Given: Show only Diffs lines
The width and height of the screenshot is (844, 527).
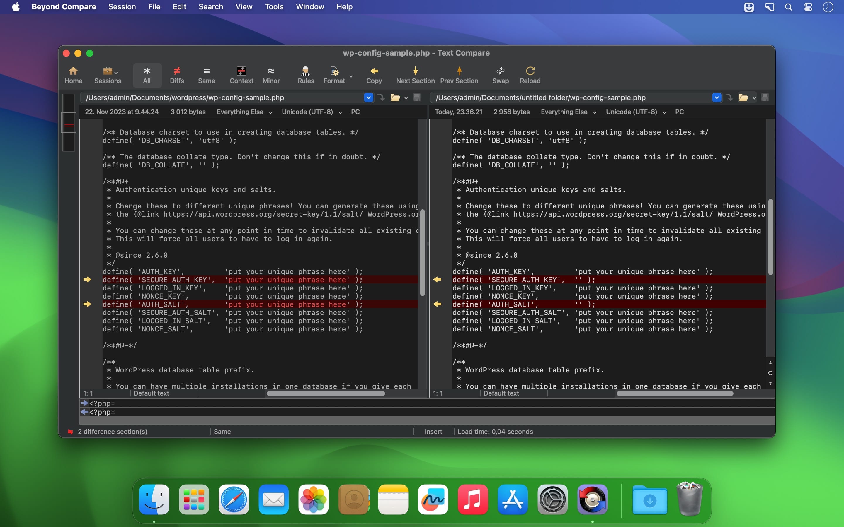Looking at the screenshot, I should tap(177, 75).
